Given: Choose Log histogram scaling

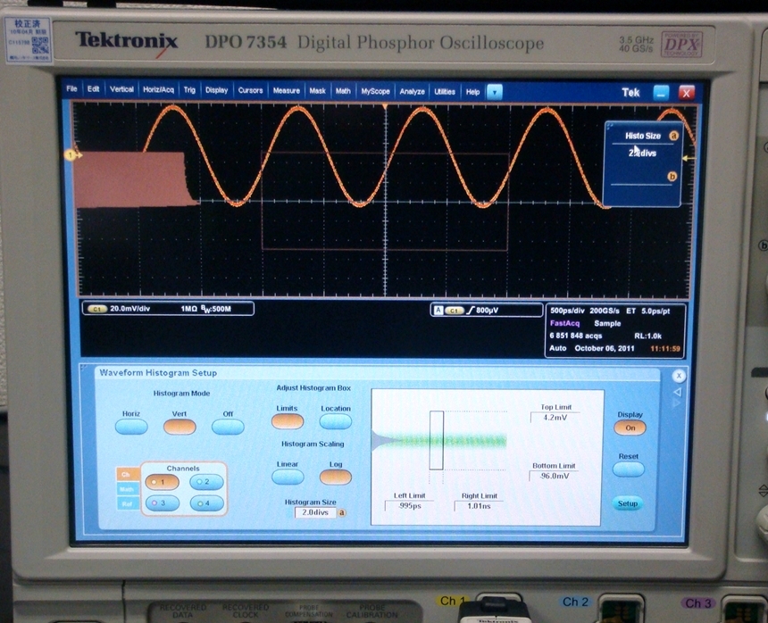Looking at the screenshot, I should click(x=336, y=477).
